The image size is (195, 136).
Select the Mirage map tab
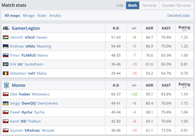point(29,15)
